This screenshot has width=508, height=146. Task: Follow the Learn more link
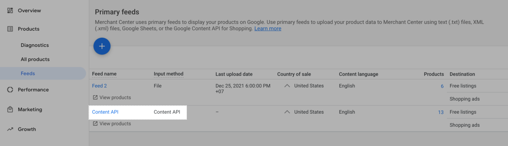[x=268, y=28]
